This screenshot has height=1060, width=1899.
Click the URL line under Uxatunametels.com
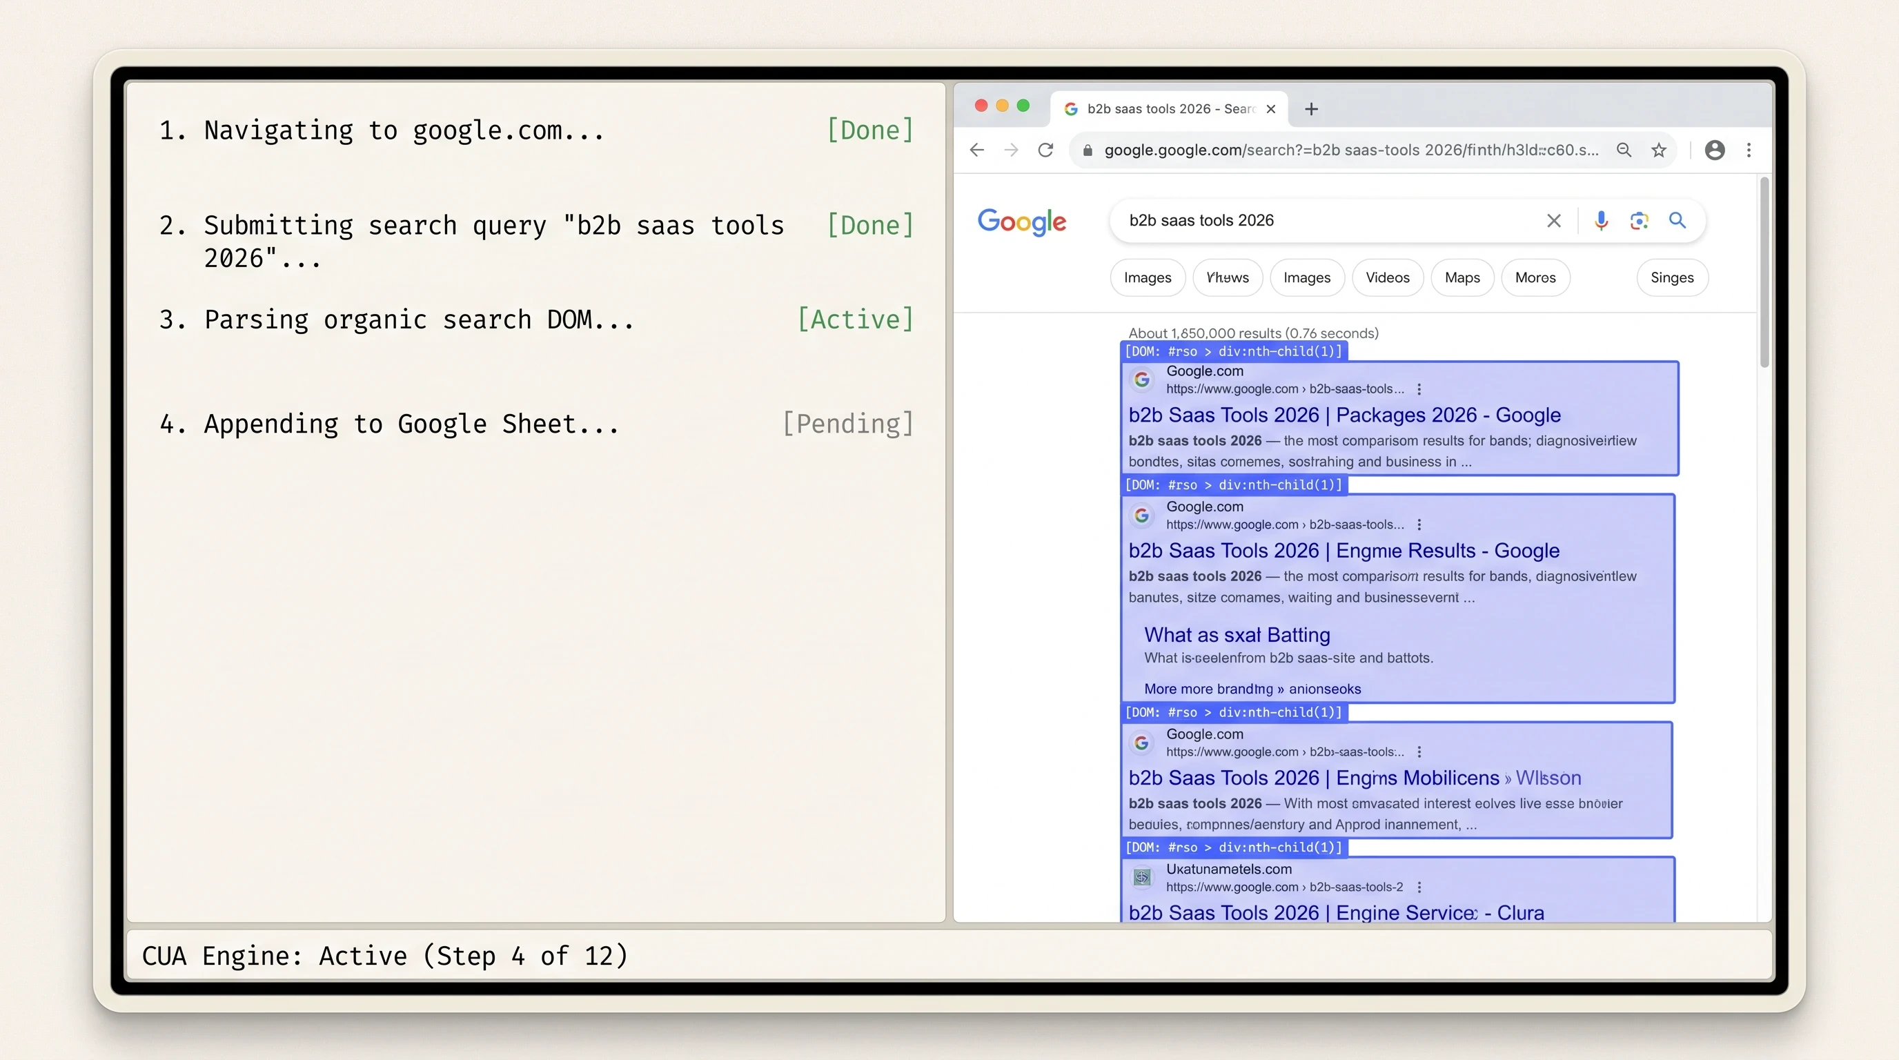[x=1284, y=887]
